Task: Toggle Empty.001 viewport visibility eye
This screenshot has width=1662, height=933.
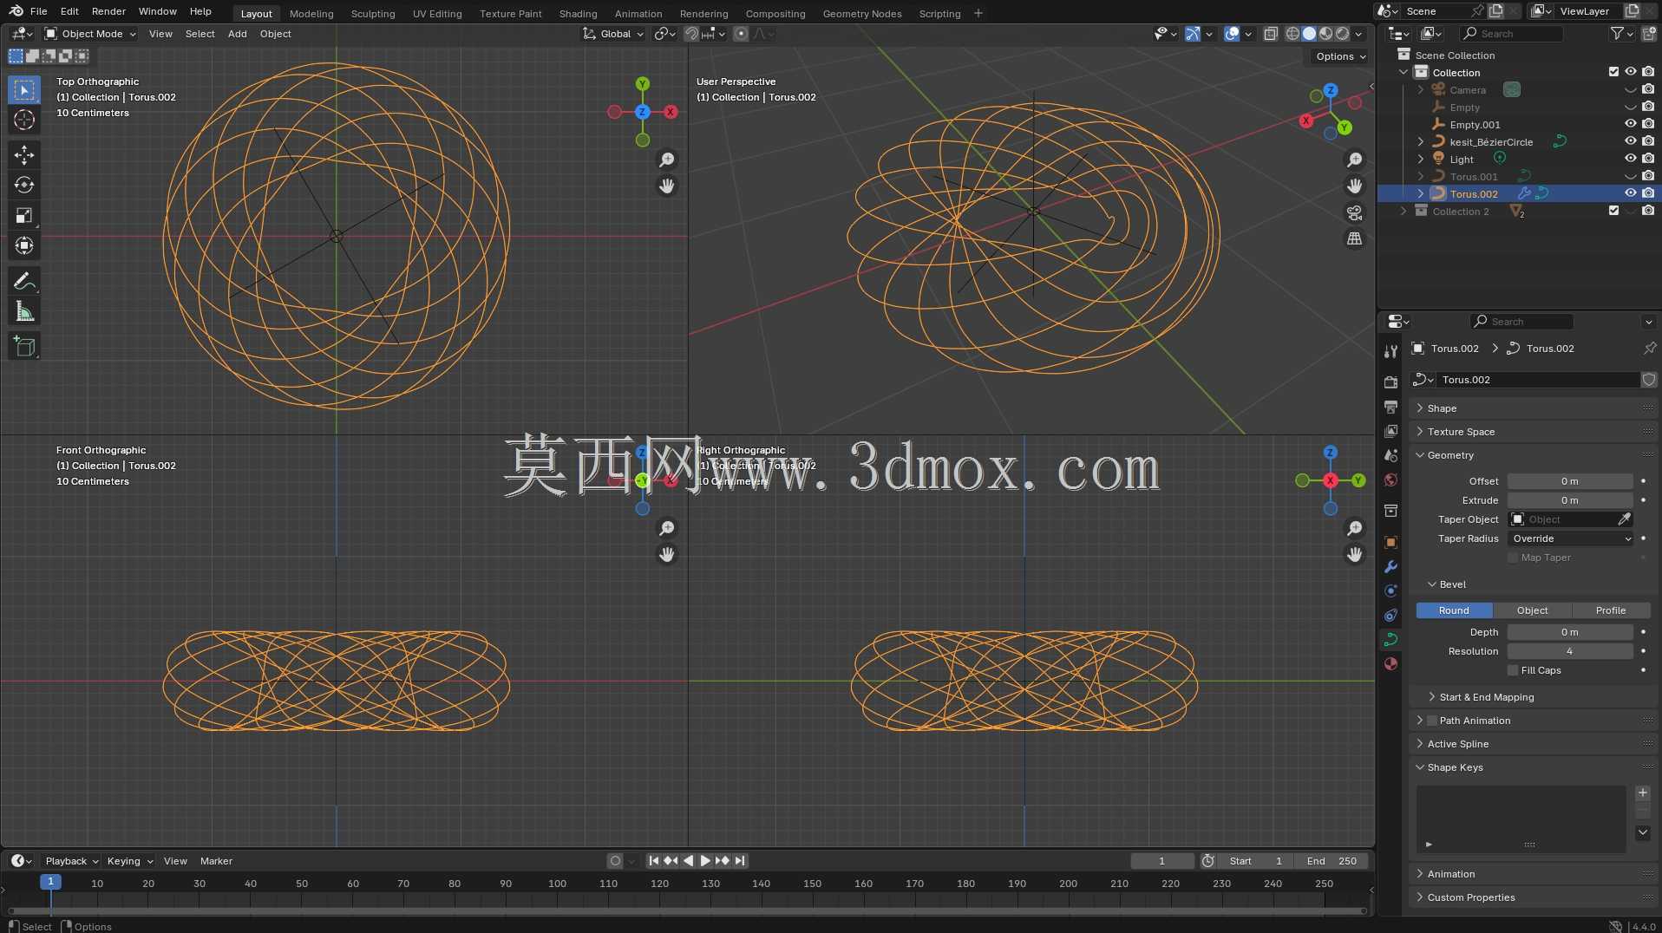Action: coord(1630,124)
